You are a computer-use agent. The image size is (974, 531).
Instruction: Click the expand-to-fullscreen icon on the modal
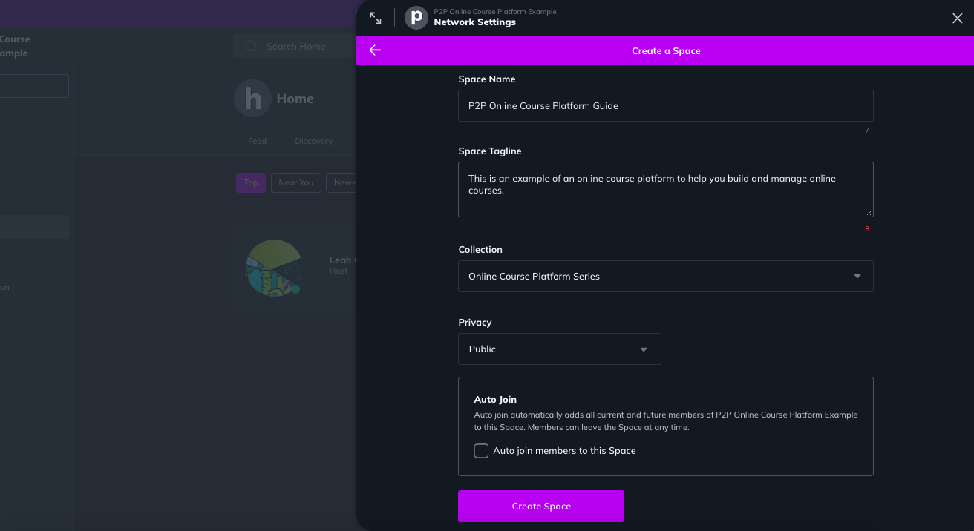375,16
